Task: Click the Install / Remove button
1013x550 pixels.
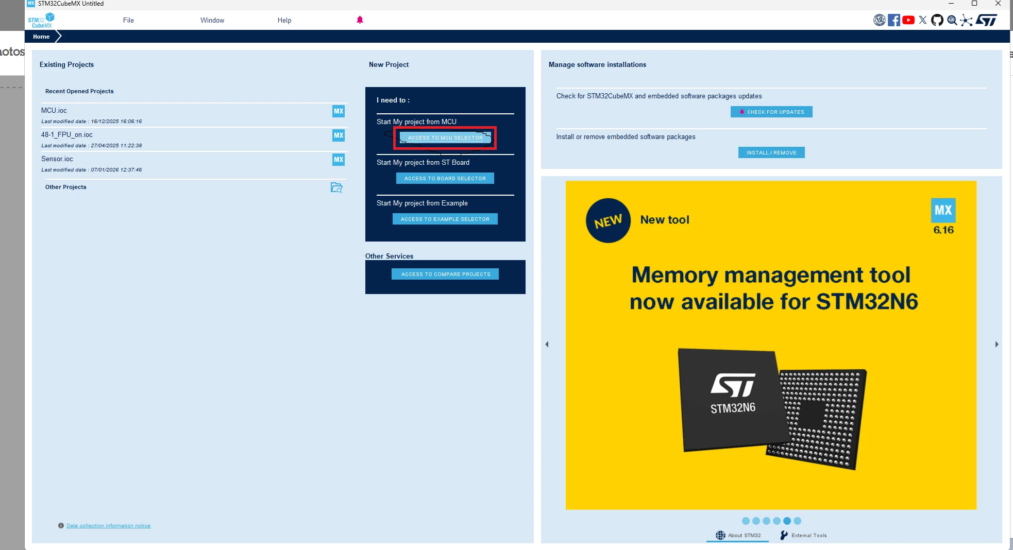Action: [771, 152]
